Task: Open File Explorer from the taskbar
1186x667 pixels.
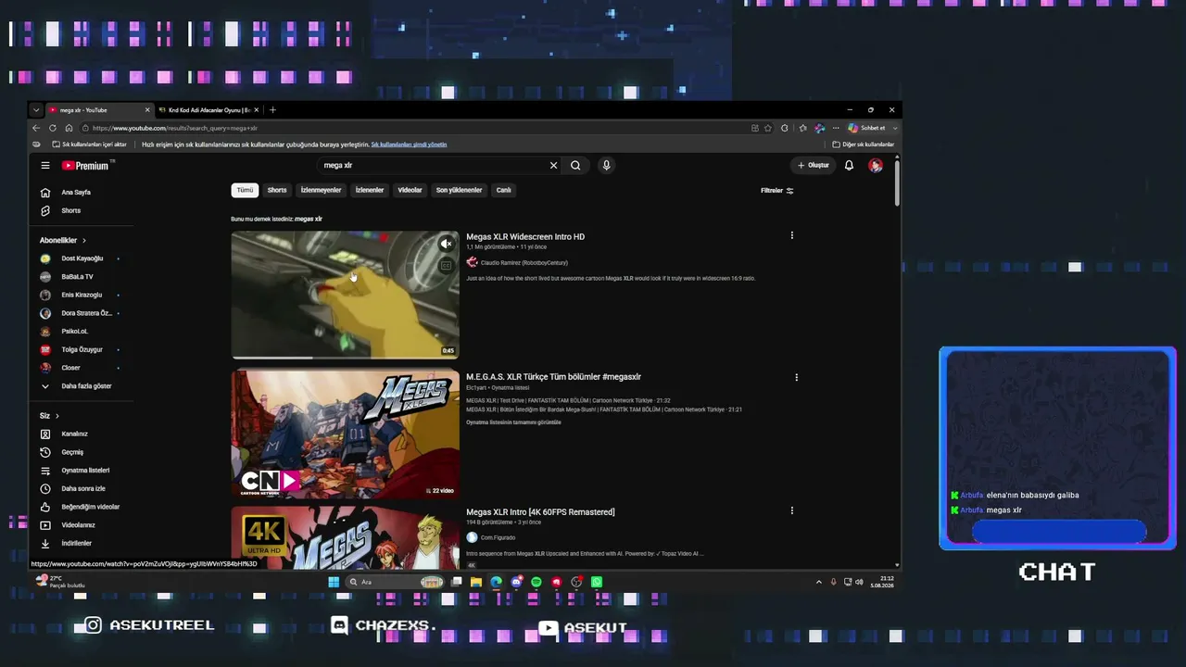Action: point(476,582)
